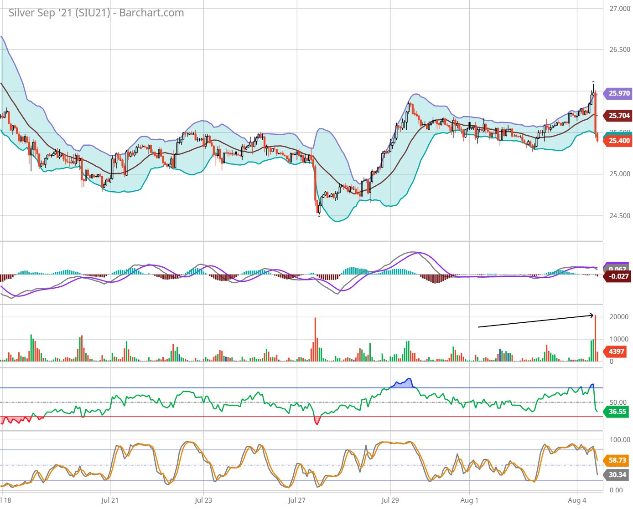
Task: Select the dark red 25.704 moving average tag
Action: [x=617, y=116]
